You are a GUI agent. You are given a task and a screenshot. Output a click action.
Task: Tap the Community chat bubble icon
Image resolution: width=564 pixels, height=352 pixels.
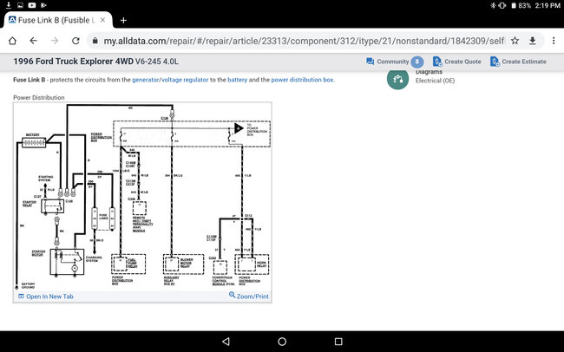pos(371,62)
